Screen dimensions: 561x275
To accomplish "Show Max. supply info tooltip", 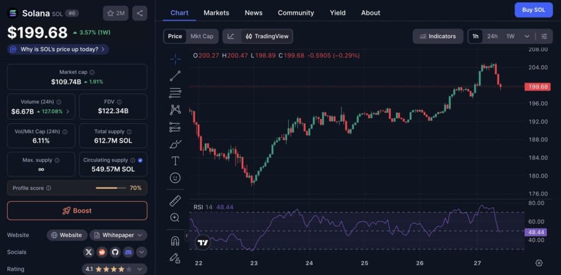I will coord(57,160).
